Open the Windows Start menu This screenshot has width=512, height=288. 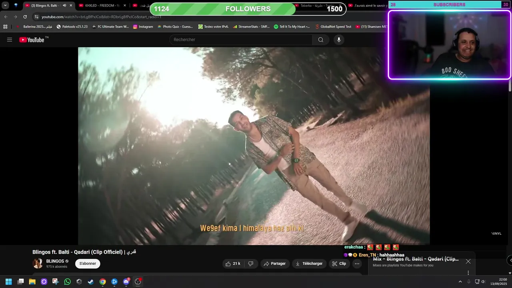8,282
